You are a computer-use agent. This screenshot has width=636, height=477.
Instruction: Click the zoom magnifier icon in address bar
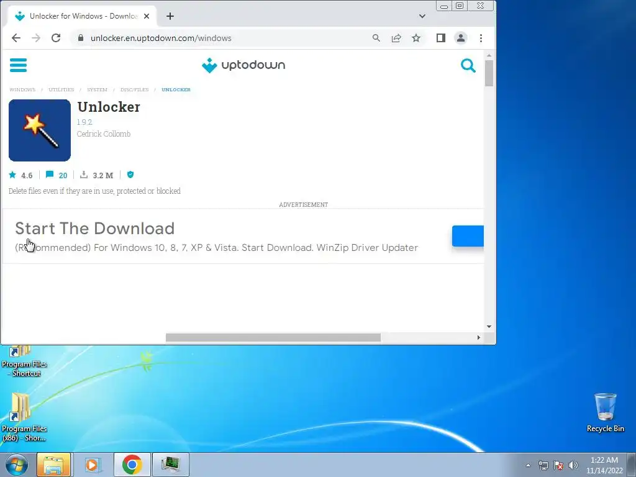point(376,38)
